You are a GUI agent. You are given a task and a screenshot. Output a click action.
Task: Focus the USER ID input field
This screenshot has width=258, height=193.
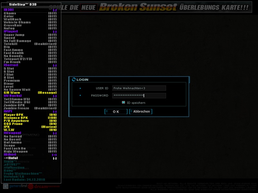click(x=139, y=88)
